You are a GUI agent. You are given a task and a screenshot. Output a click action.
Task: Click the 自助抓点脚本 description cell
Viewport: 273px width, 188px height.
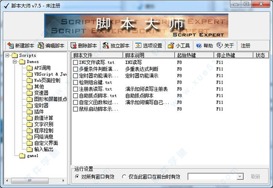tap(139, 96)
